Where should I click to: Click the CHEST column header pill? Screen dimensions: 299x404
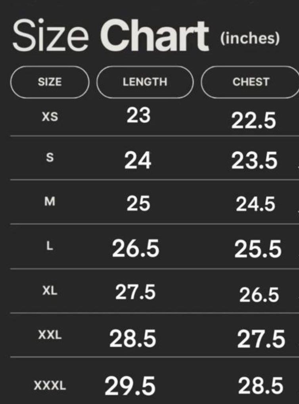[x=251, y=82]
